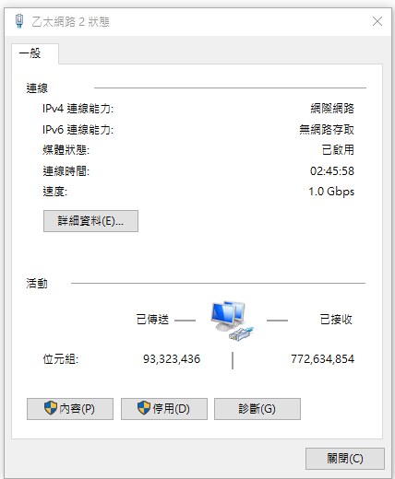
Task: Click the received bytes value 772,634,854
Action: coord(323,359)
